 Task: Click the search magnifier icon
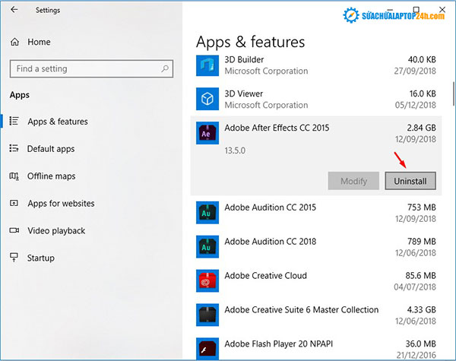click(x=165, y=68)
